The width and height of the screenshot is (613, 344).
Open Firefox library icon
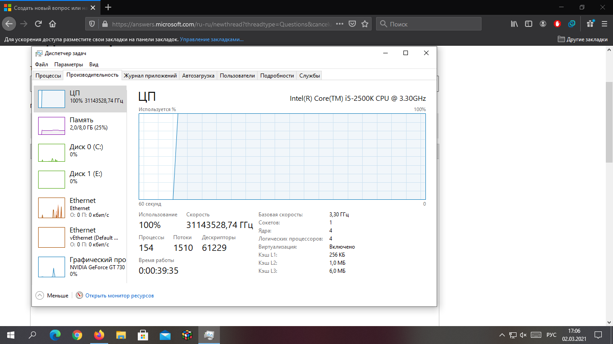point(515,24)
